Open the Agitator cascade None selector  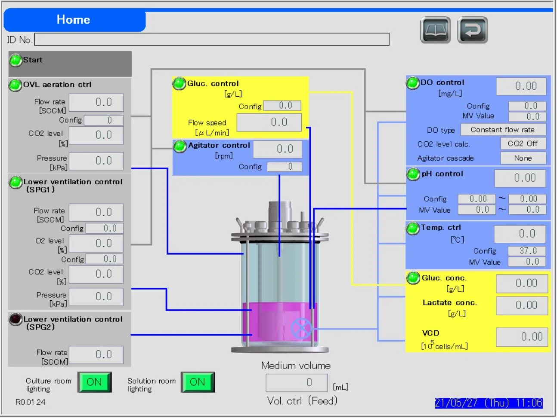click(523, 158)
